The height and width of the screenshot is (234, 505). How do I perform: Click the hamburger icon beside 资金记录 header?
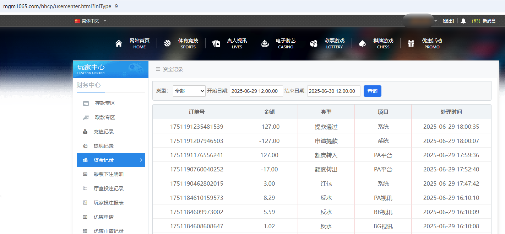pyautogui.click(x=158, y=69)
